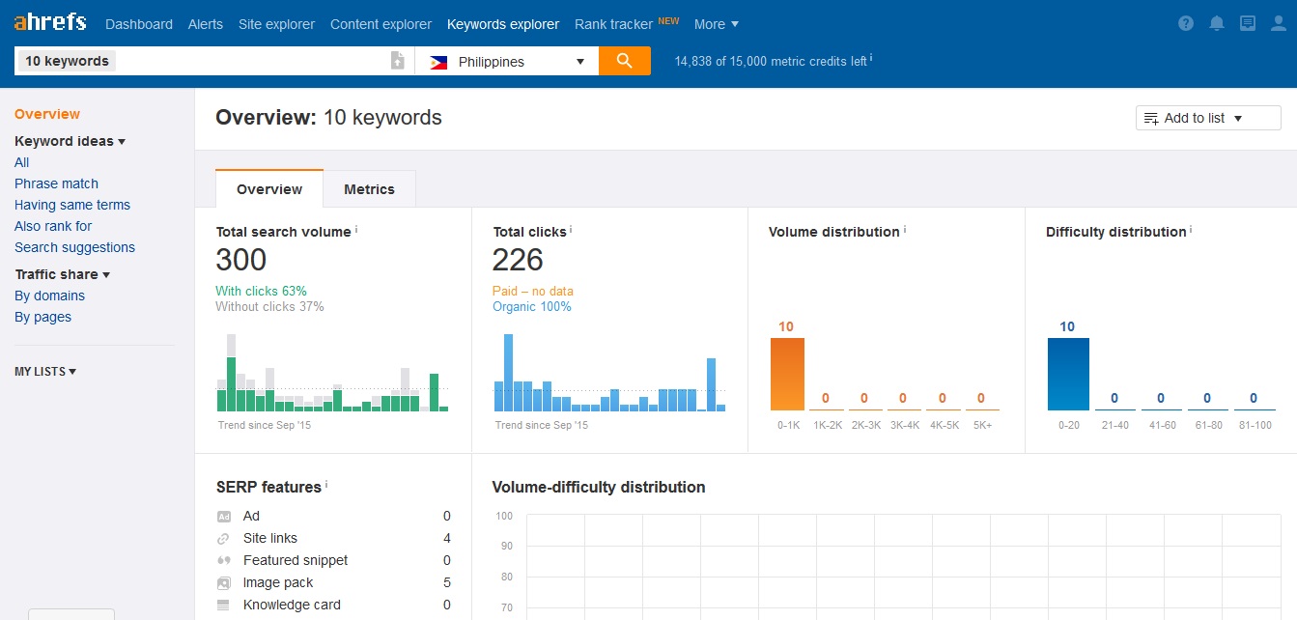
Task: Expand the More menu in navigation
Action: [716, 24]
